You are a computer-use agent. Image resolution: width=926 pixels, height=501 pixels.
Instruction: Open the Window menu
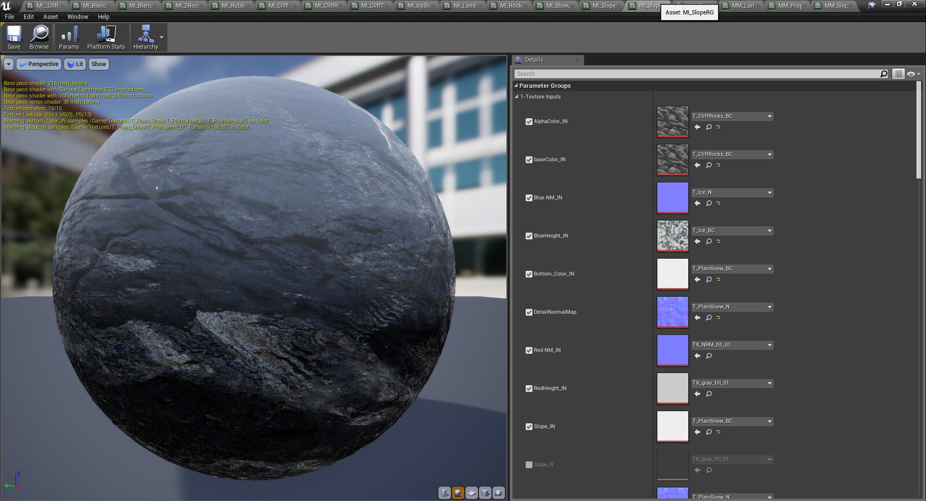coord(78,17)
